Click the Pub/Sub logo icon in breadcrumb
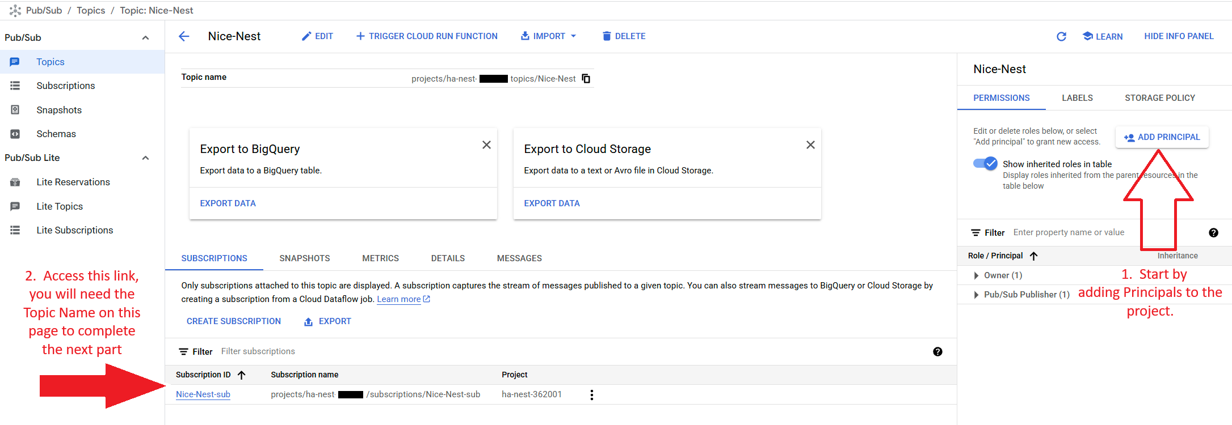This screenshot has width=1232, height=425. point(15,10)
